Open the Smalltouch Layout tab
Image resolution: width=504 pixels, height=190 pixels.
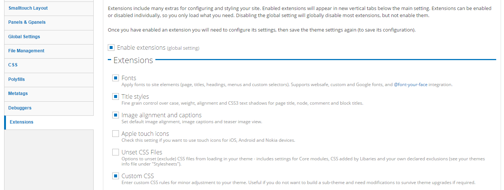point(49,8)
